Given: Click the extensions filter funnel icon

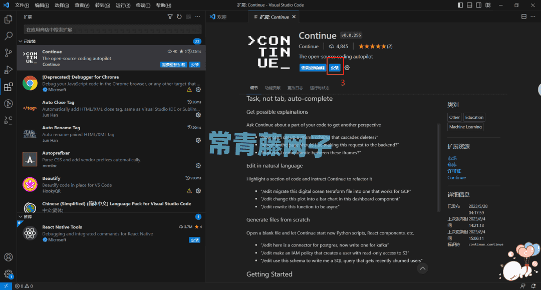Looking at the screenshot, I should pyautogui.click(x=170, y=17).
